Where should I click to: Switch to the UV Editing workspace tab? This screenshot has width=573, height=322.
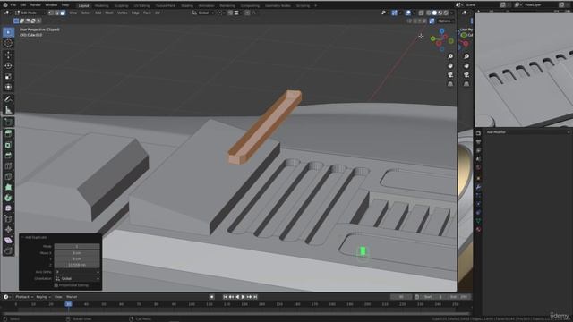[x=141, y=6]
